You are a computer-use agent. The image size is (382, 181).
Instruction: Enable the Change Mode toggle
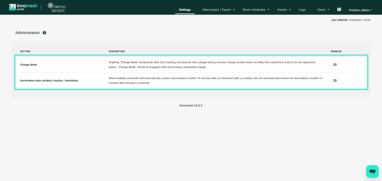coord(333,65)
